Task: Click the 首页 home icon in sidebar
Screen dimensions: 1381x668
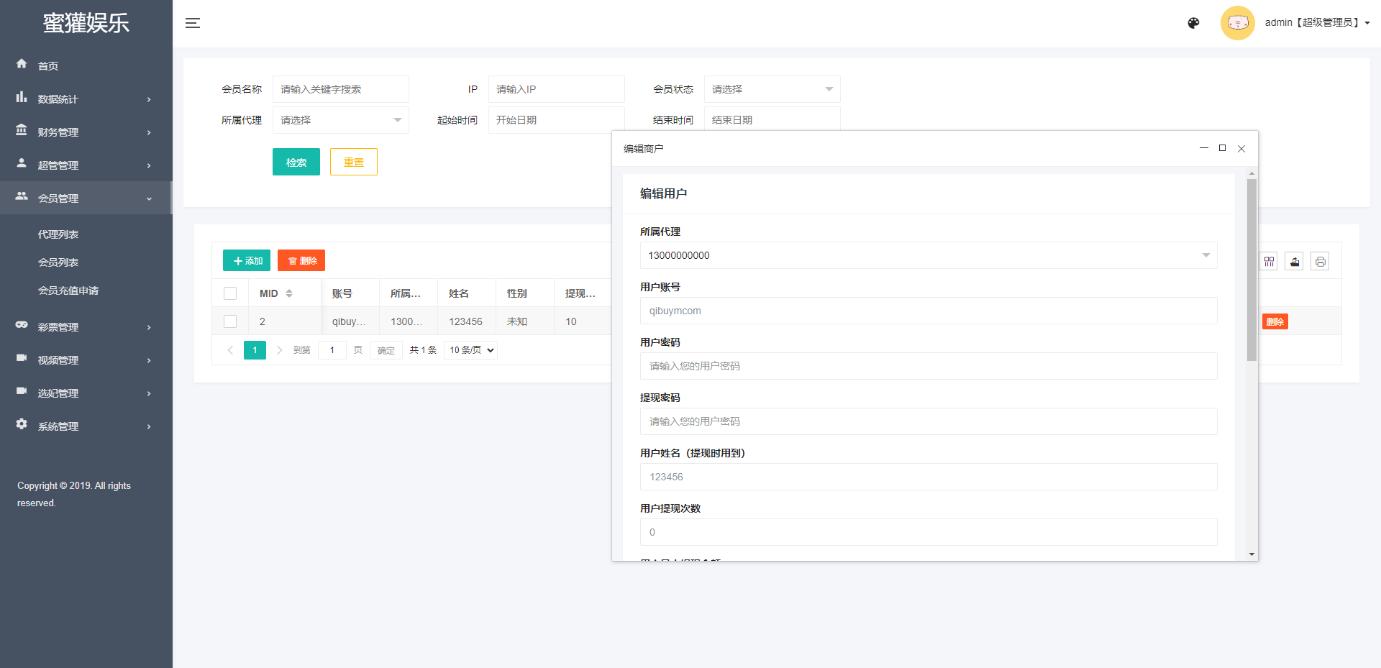Action: [22, 64]
